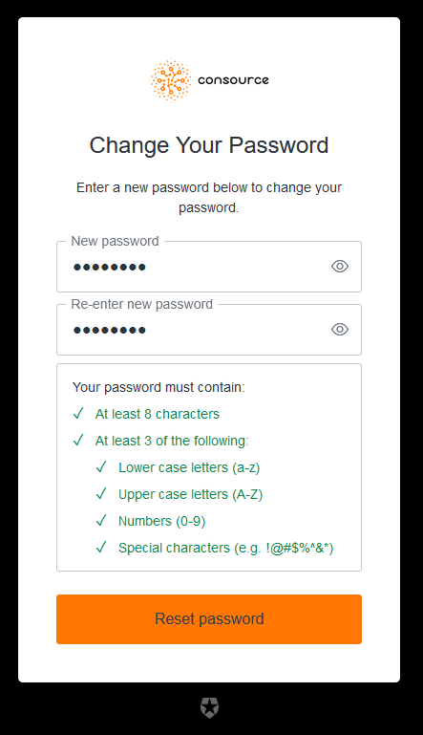Click the consource wordmark text
Viewport: 423px width, 735px height.
point(233,80)
